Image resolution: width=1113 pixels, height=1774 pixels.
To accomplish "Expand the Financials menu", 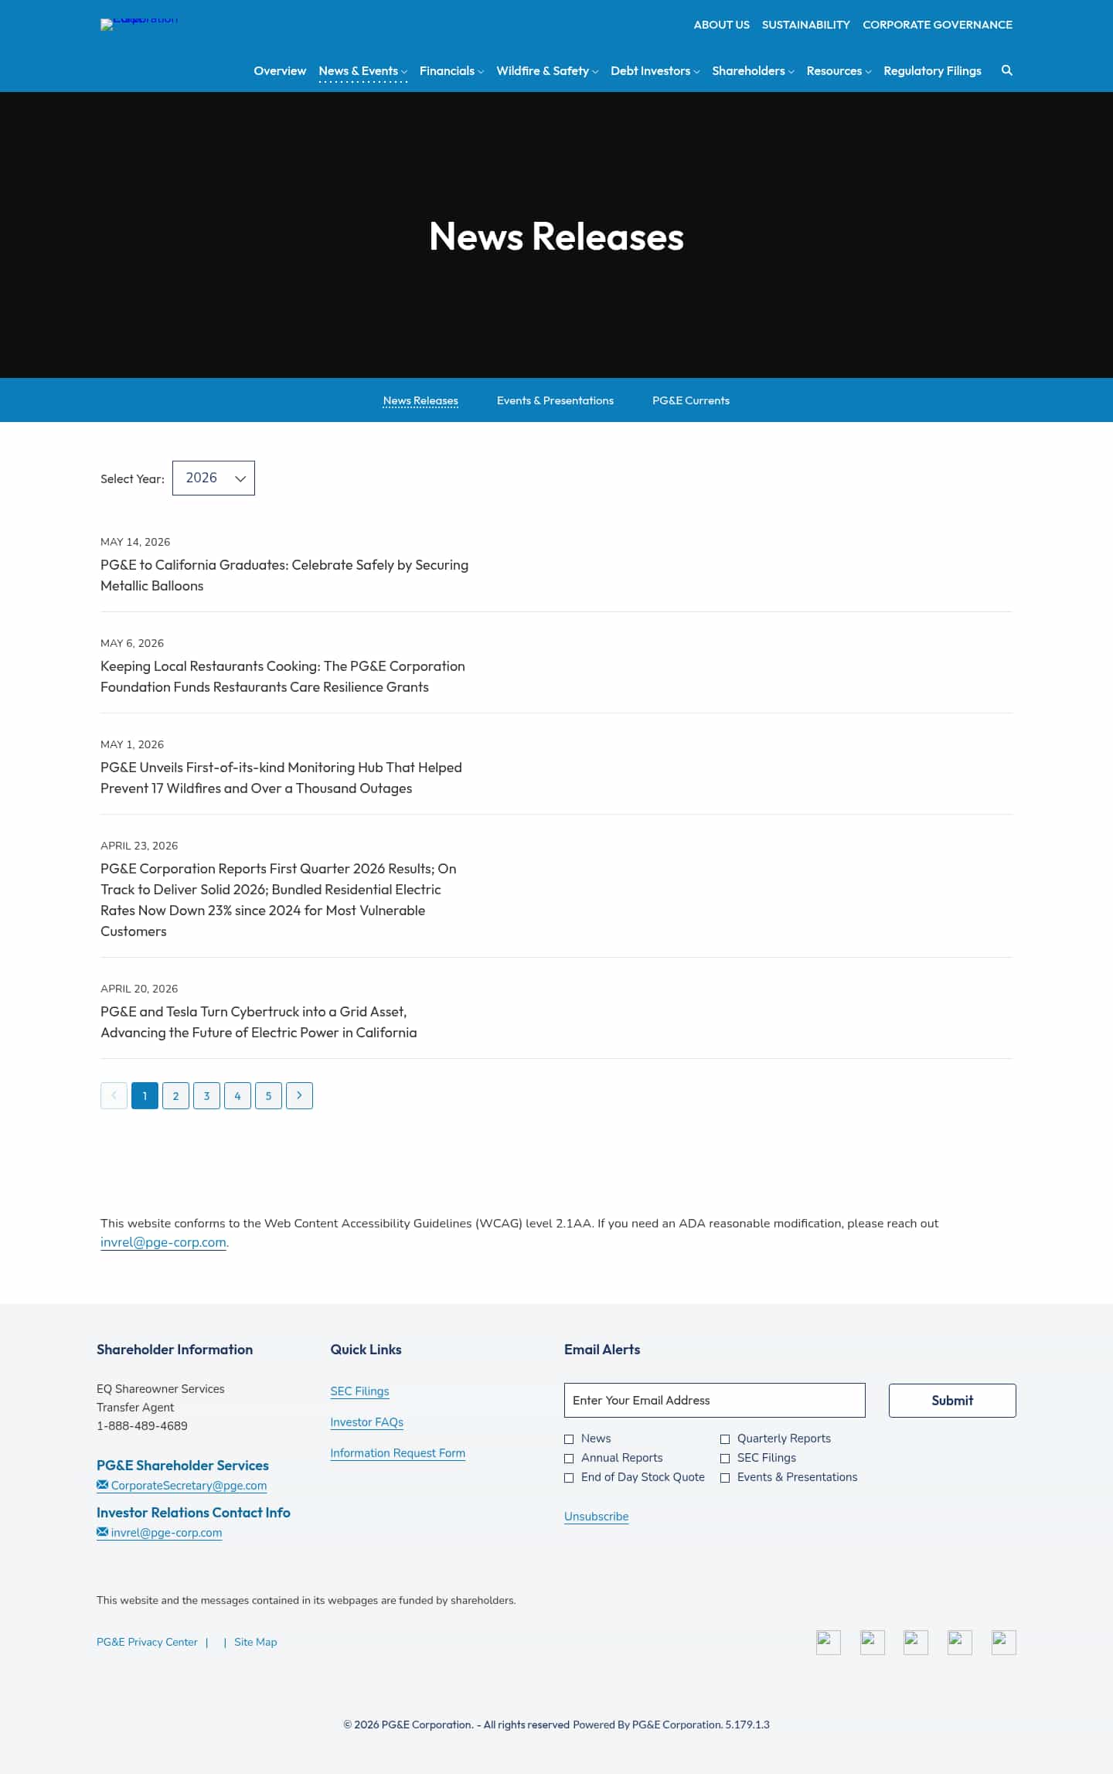I will 451,71.
